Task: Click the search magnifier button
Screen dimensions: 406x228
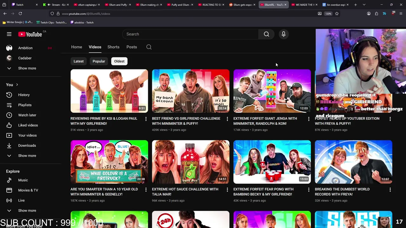Action: (x=266, y=34)
